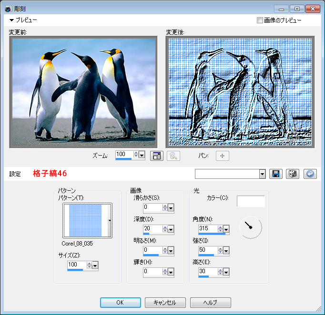
Task: Click the save preset floppy disk icon
Action: point(275,174)
